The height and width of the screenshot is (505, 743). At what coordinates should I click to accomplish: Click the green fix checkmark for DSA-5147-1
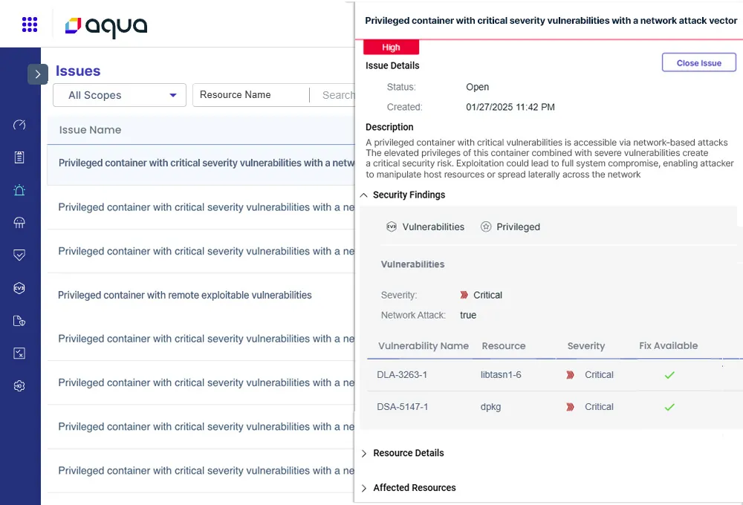tap(669, 407)
